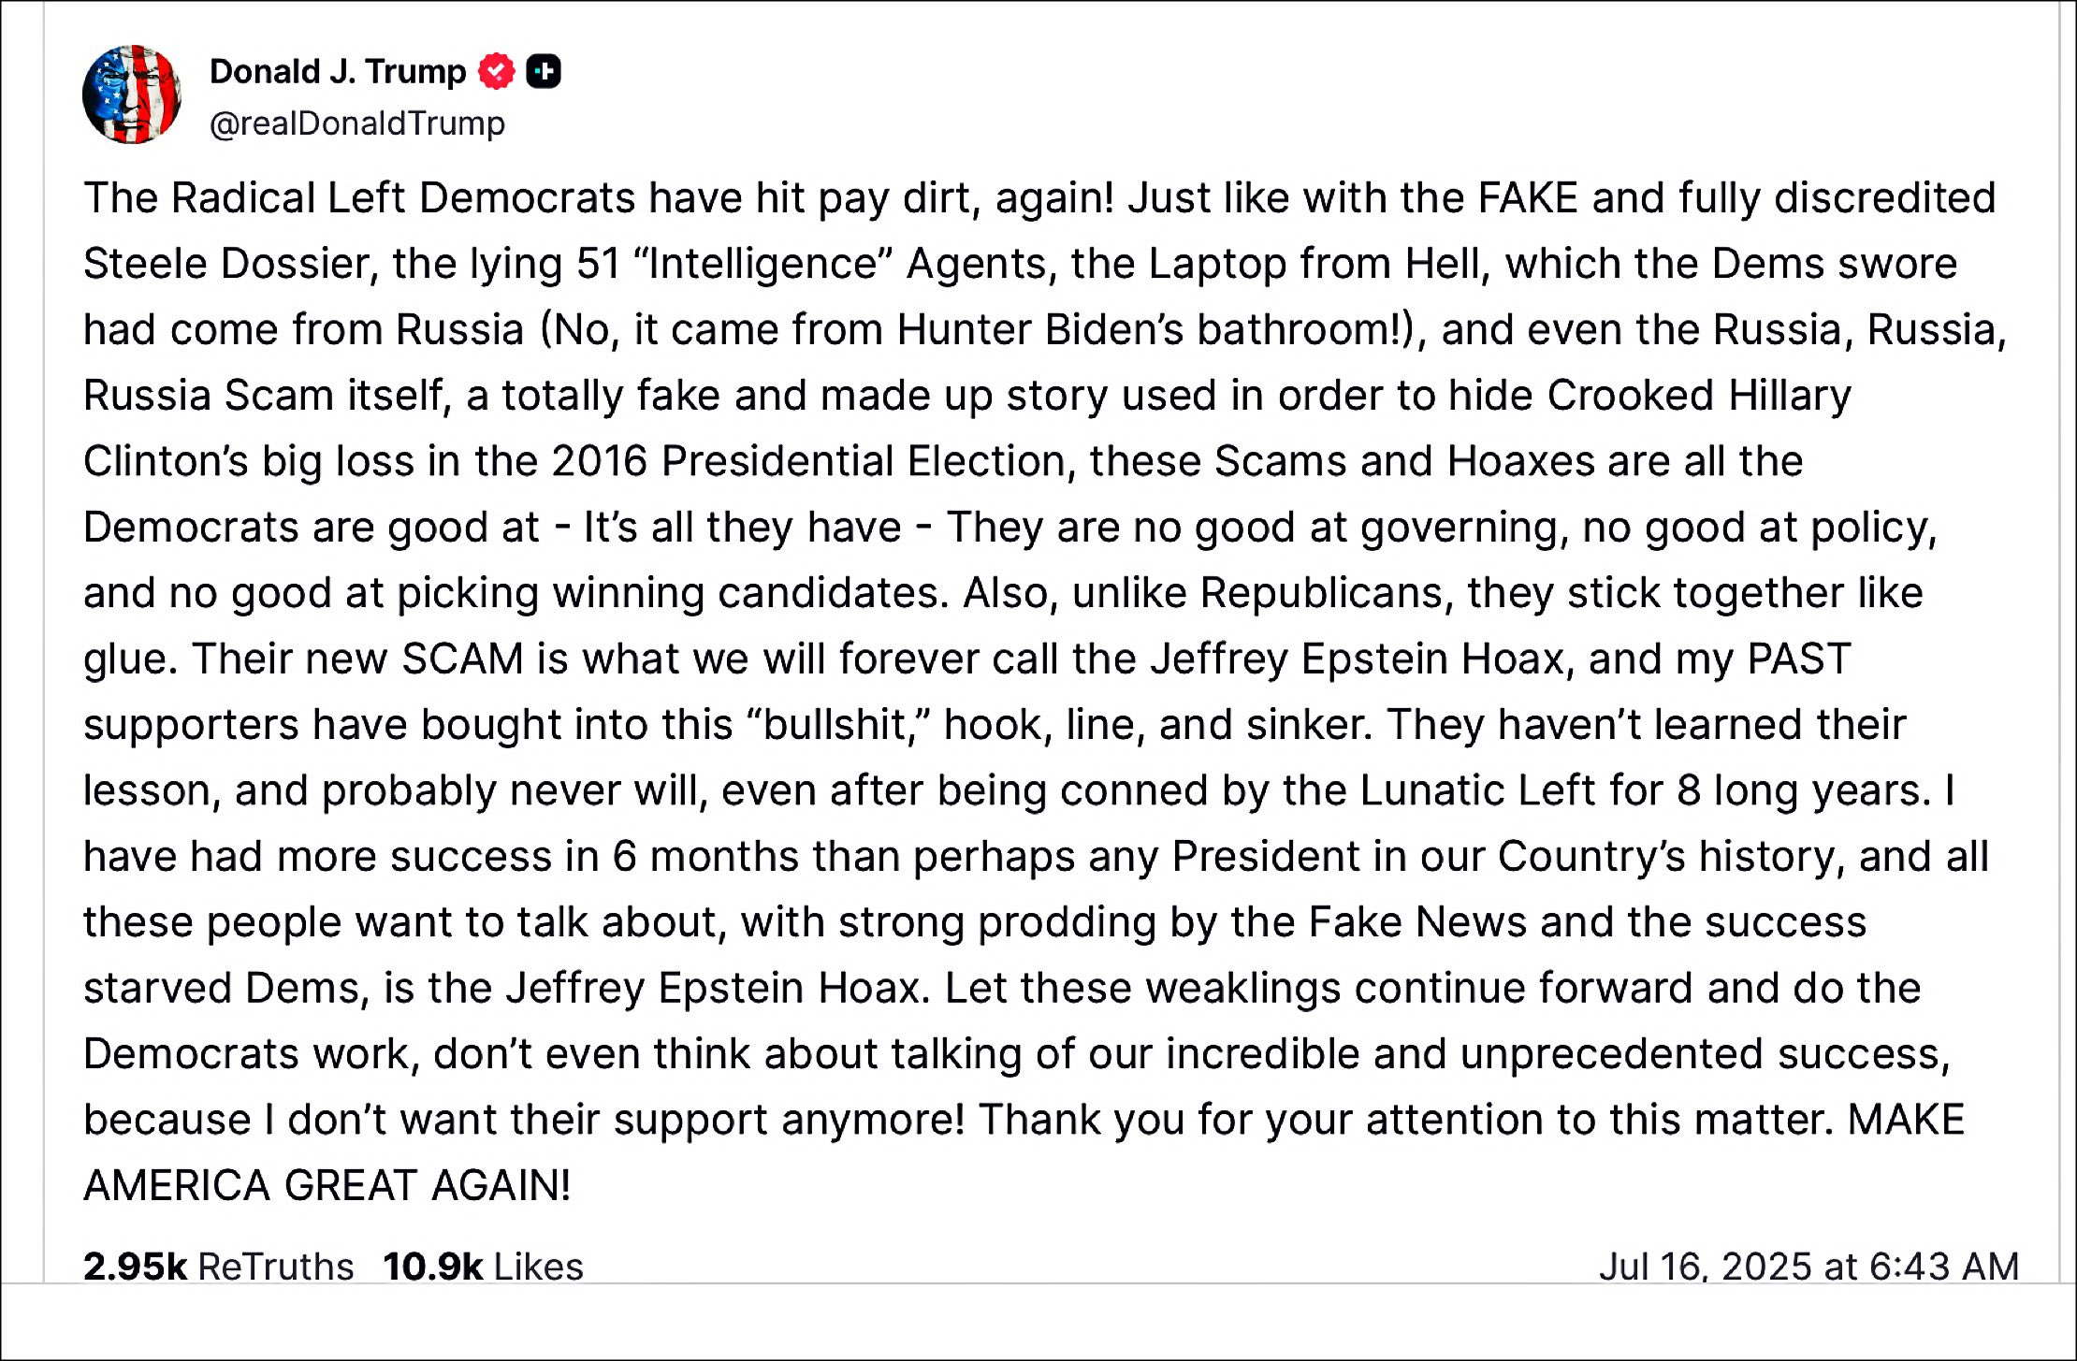Click the red verified checkmark badge

pyautogui.click(x=496, y=71)
